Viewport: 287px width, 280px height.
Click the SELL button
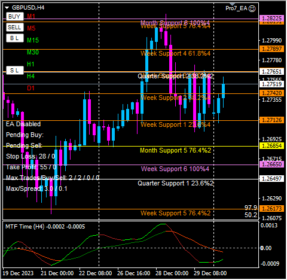pyautogui.click(x=15, y=28)
